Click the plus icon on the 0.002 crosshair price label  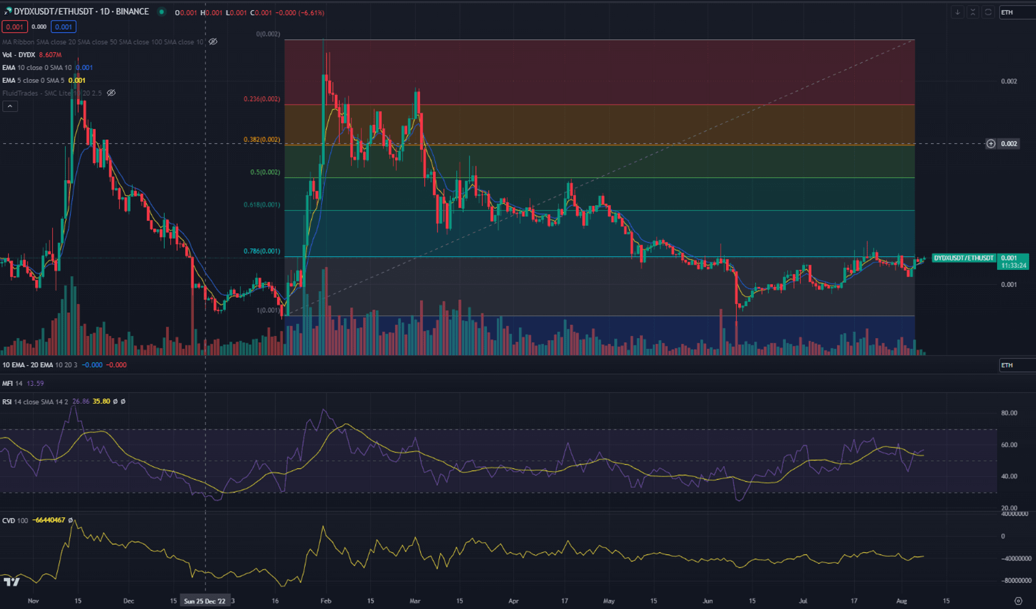(x=991, y=143)
